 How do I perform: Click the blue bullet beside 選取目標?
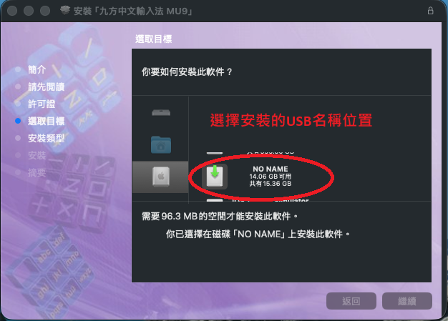(x=18, y=121)
